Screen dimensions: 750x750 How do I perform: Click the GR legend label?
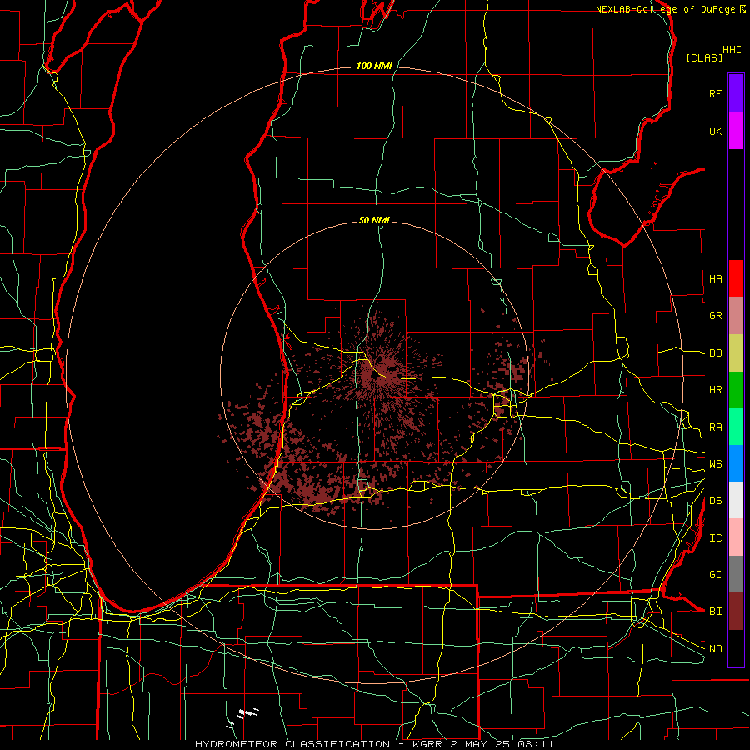(x=715, y=316)
